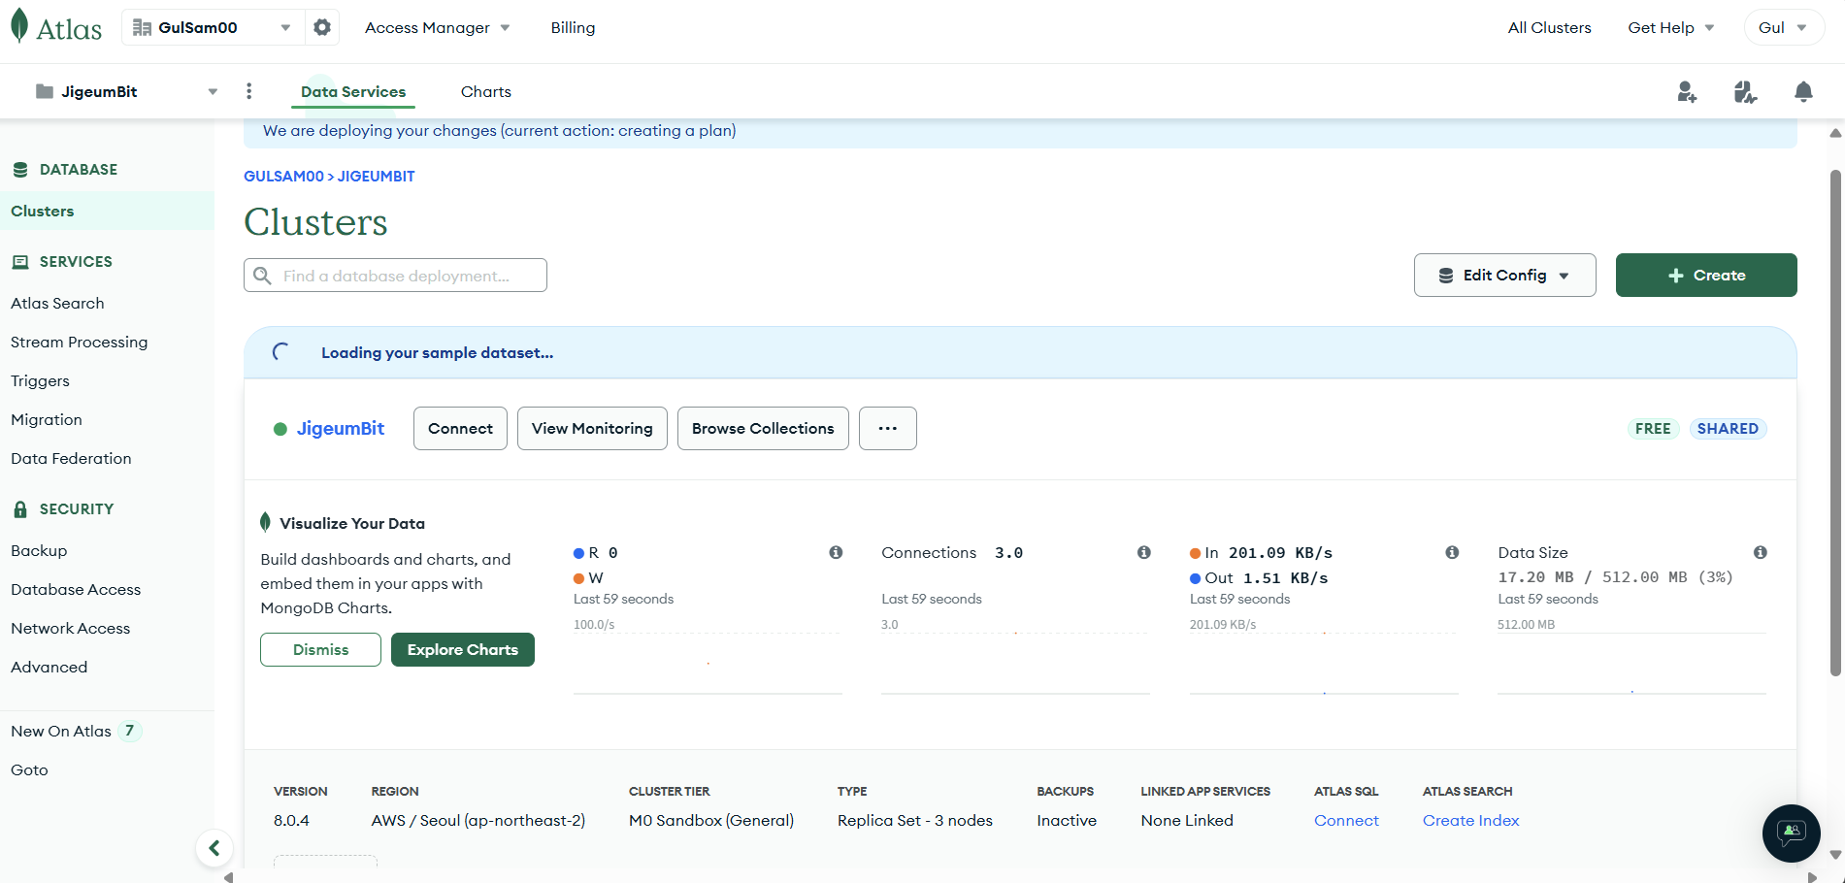Click the info icon for R/W operations
The image size is (1845, 883).
(836, 552)
